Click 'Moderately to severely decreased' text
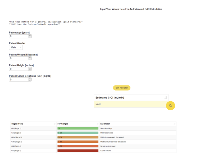 tap(113, 142)
